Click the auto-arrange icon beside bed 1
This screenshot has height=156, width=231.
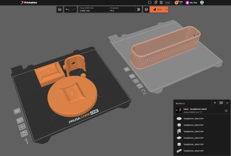(x=20, y=120)
